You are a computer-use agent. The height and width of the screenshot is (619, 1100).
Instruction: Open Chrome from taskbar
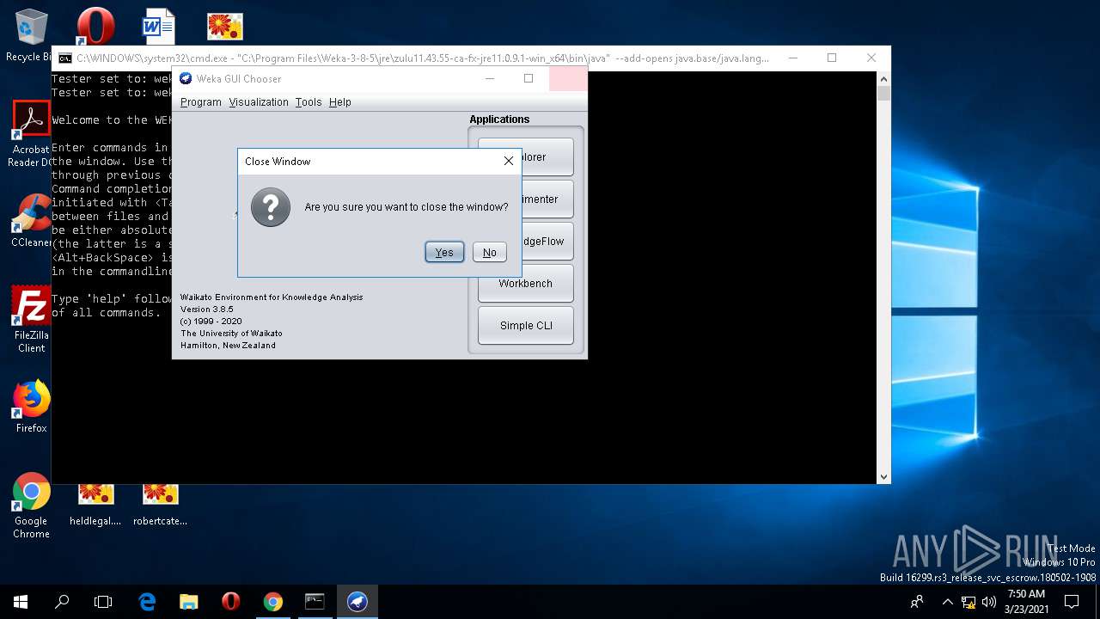[272, 602]
